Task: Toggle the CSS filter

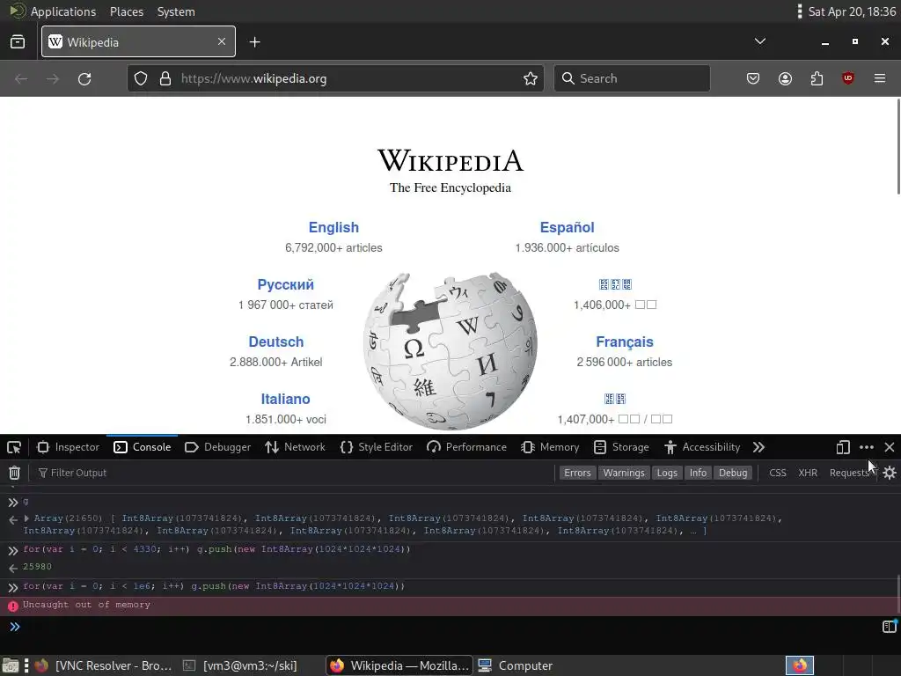Action: tap(778, 473)
